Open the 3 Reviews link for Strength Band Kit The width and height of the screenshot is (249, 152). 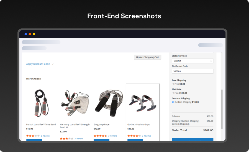(79, 138)
